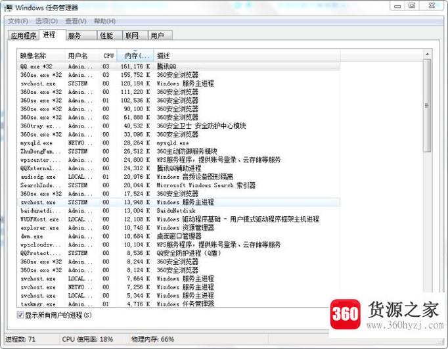448x349 pixels.
Task: Click the 物理内存: 66% status entry
Action: 152,339
